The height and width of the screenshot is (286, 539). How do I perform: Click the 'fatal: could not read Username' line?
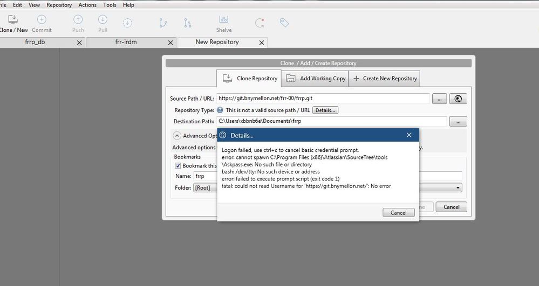coord(306,186)
